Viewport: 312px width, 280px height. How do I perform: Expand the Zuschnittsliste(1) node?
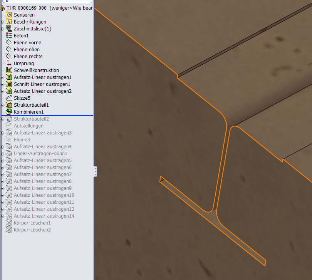point(2,29)
